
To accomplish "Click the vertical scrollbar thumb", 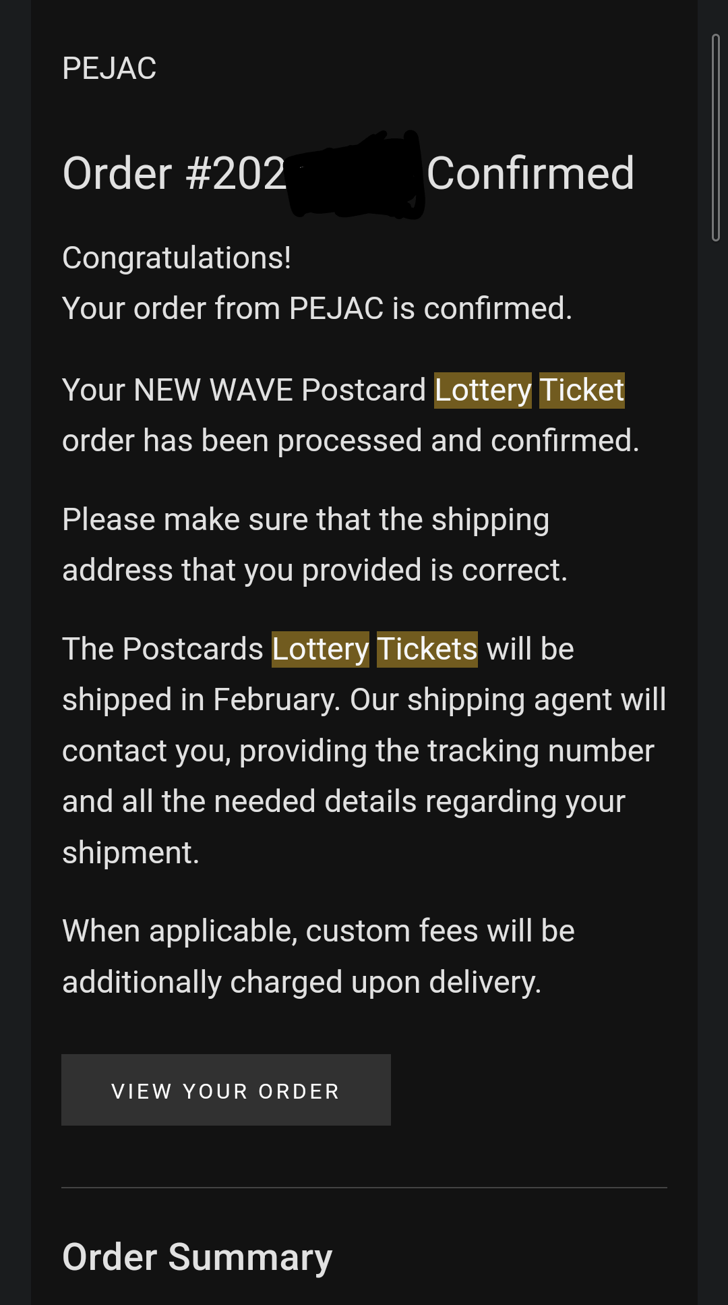I will (x=716, y=138).
